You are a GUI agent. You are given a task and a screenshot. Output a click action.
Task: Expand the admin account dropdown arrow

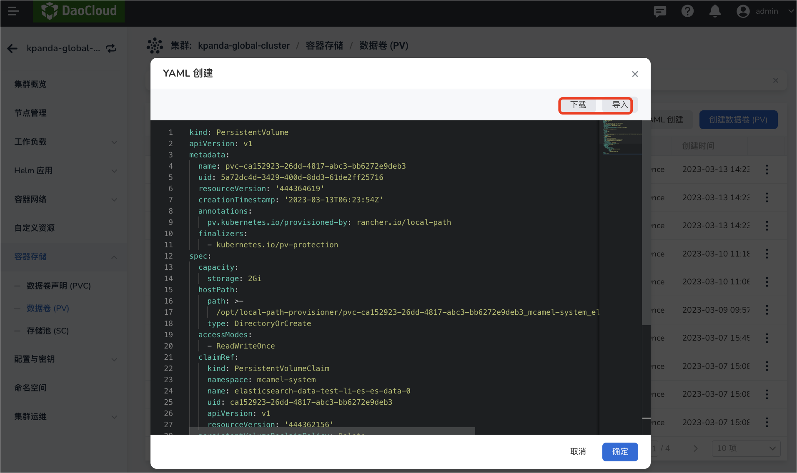(791, 11)
